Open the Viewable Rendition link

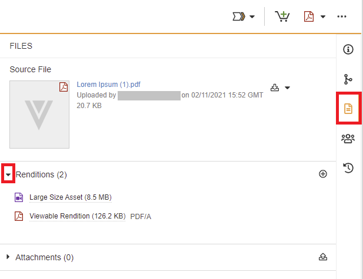(77, 216)
